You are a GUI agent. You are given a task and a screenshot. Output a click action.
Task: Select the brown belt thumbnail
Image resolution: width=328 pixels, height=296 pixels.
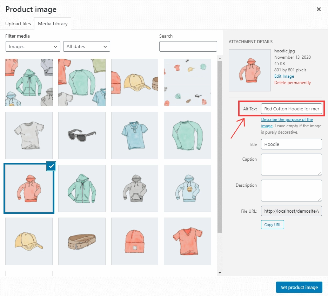82,241
